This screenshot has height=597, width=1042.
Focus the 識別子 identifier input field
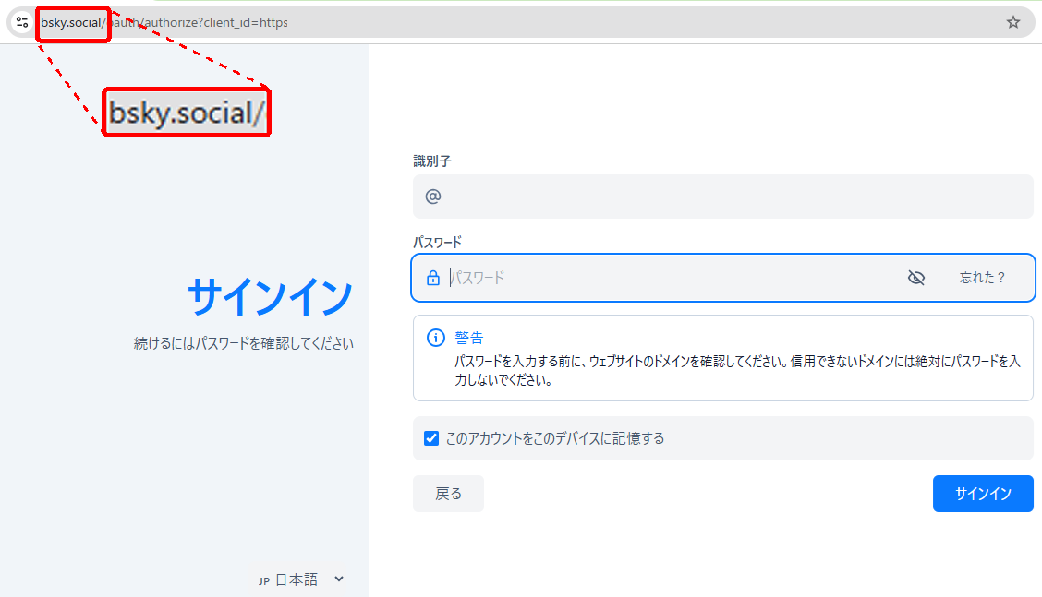point(723,197)
